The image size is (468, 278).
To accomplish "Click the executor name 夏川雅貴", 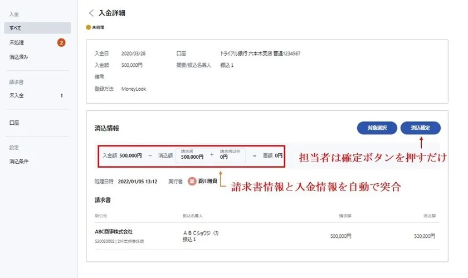I will point(208,181).
